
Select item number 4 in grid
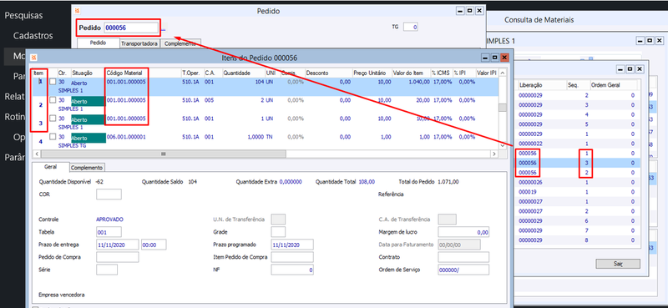coord(41,141)
